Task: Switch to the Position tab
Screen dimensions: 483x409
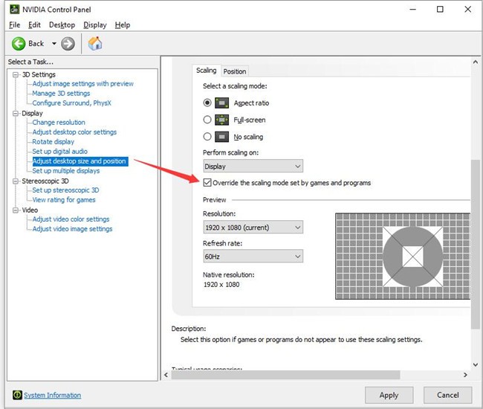Action: (235, 71)
